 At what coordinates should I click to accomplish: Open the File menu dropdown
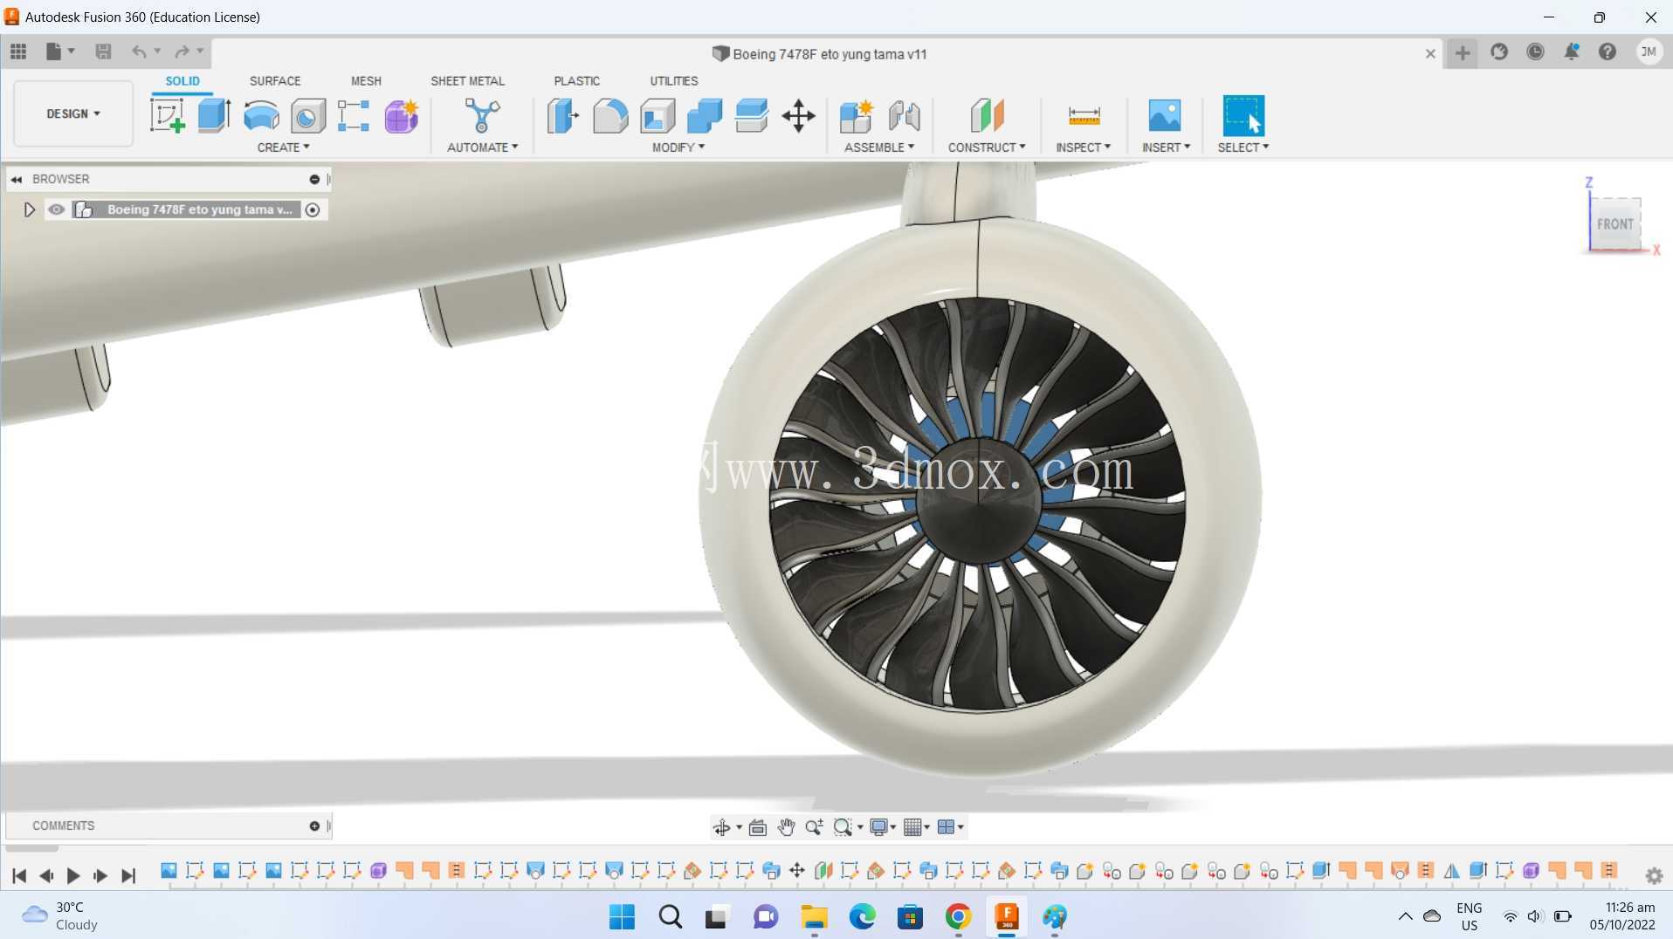click(x=59, y=51)
